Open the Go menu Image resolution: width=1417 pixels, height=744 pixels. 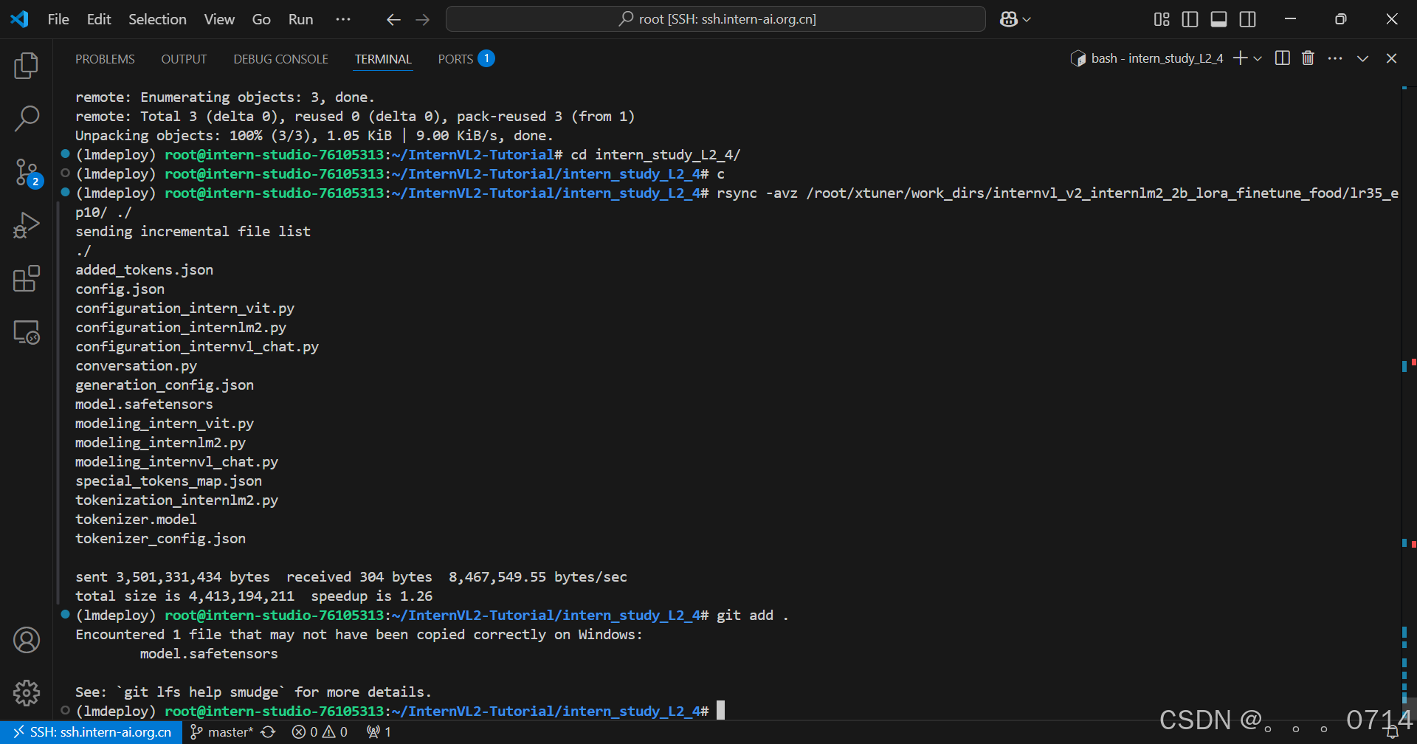pos(261,19)
